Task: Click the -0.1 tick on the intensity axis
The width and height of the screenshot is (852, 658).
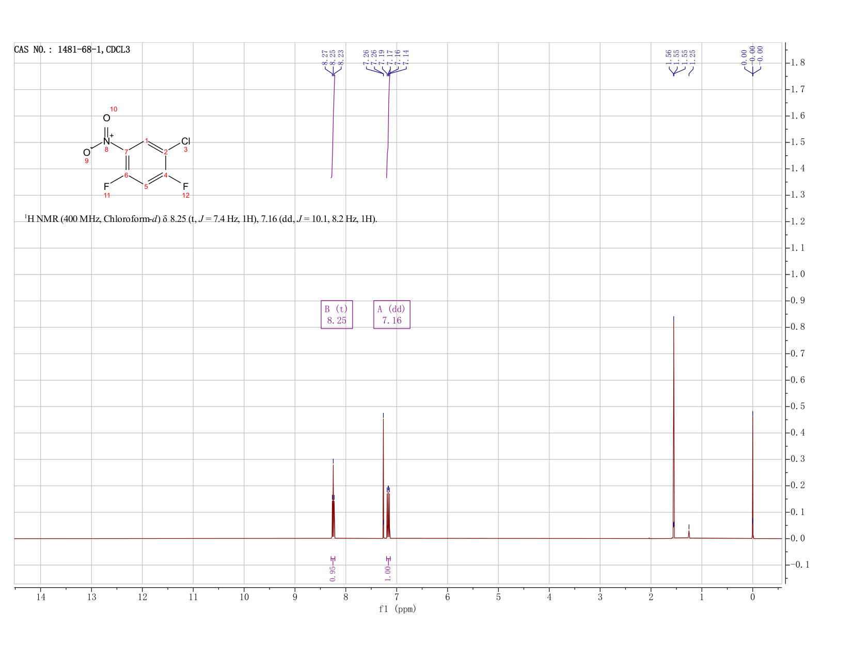Action: [799, 565]
